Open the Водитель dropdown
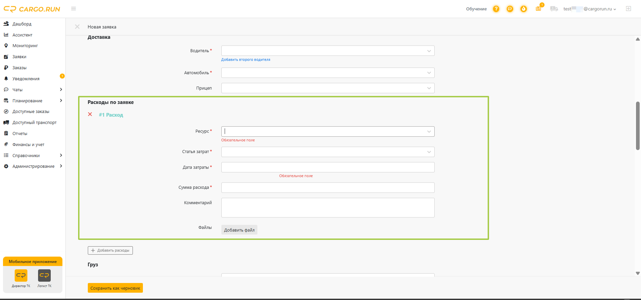The width and height of the screenshot is (641, 300). coord(328,51)
